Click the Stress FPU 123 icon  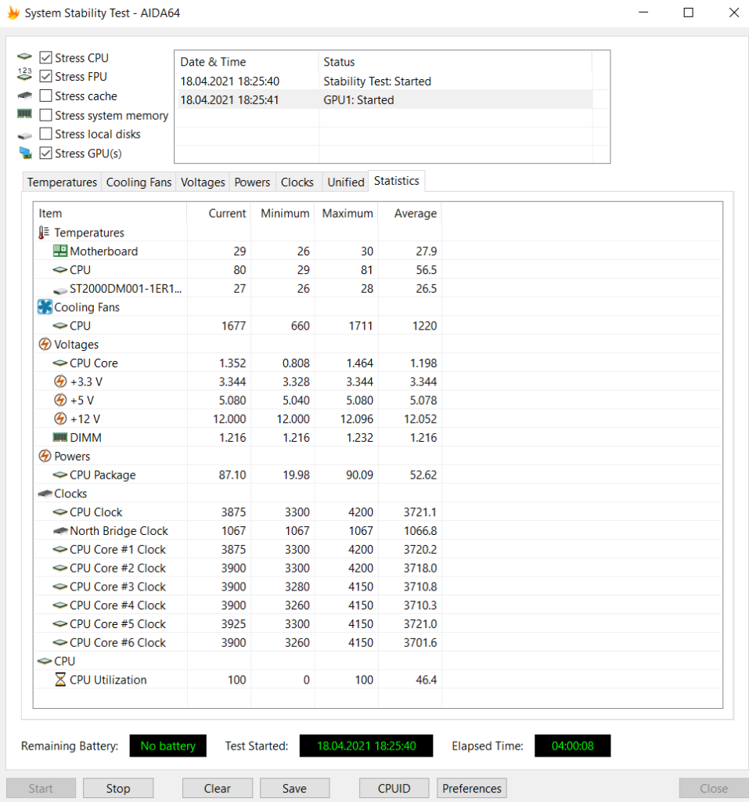[x=24, y=74]
